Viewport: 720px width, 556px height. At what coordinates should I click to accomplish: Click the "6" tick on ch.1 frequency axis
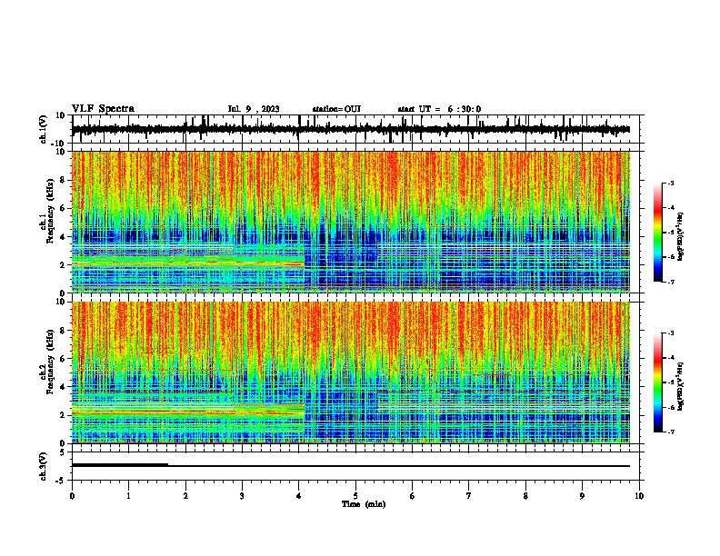(x=64, y=209)
